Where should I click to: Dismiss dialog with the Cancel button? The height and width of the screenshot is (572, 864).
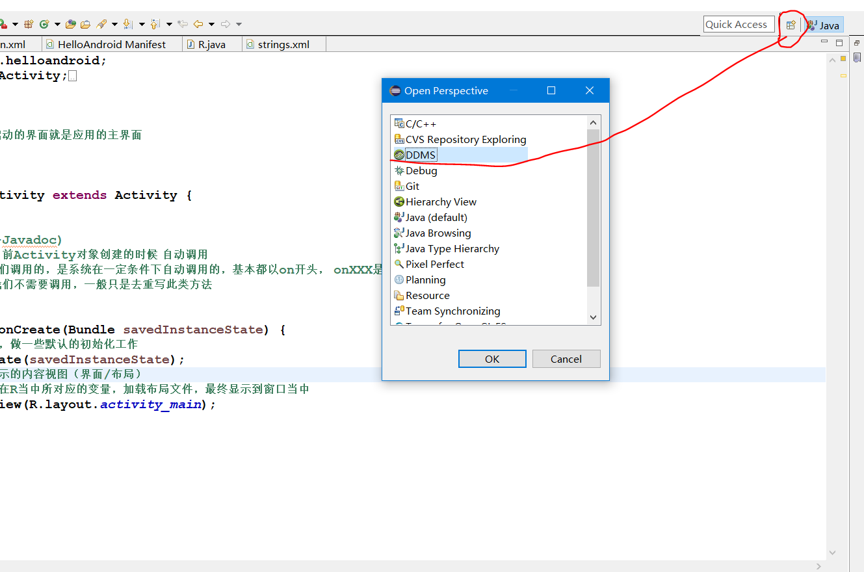[566, 359]
